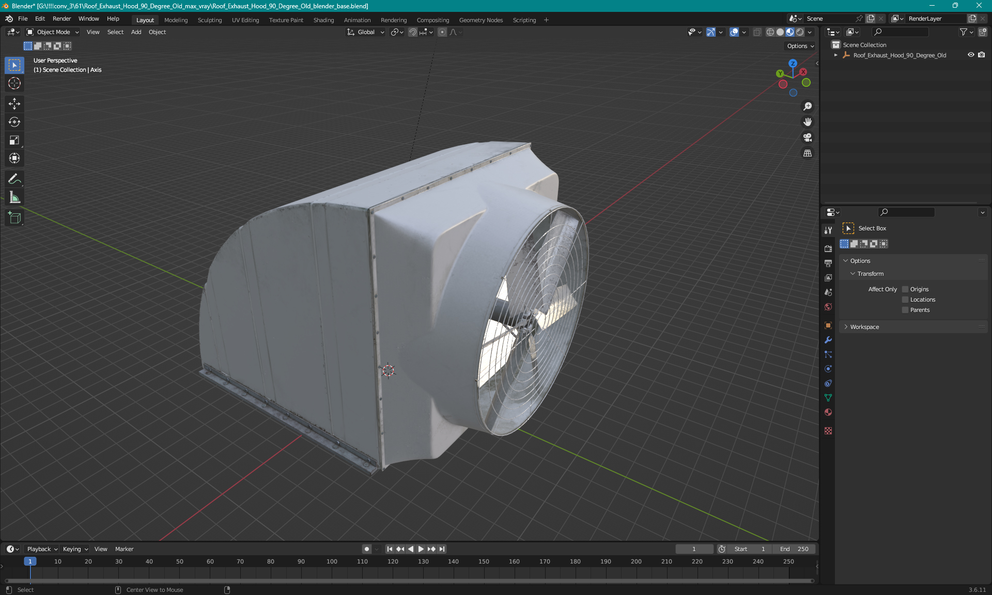The image size is (992, 595).
Task: Enable Affect Only Locations checkbox
Action: tap(905, 300)
